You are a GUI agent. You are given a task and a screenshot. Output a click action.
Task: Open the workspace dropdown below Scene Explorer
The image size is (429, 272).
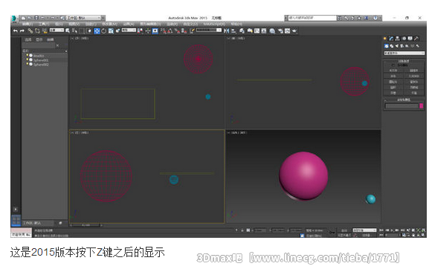(38, 223)
